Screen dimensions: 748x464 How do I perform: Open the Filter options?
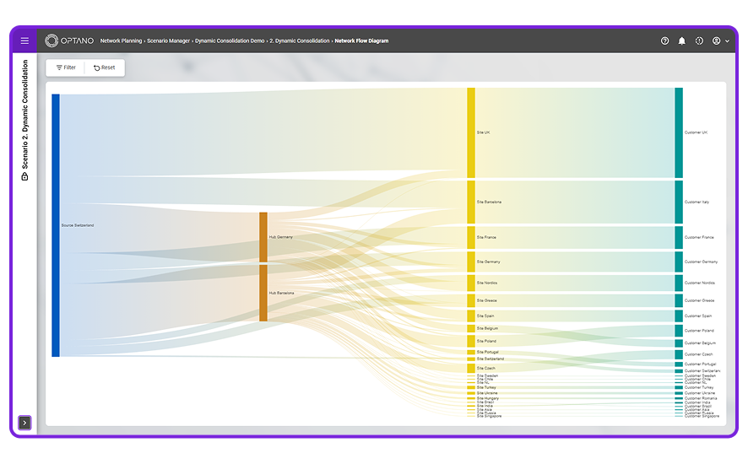66,67
